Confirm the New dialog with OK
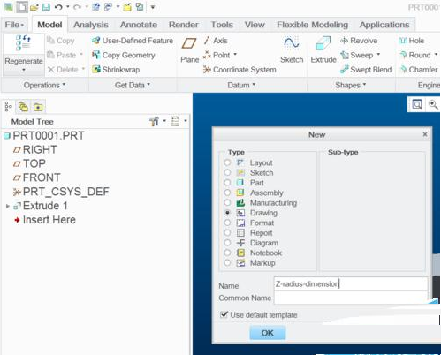 click(x=267, y=333)
